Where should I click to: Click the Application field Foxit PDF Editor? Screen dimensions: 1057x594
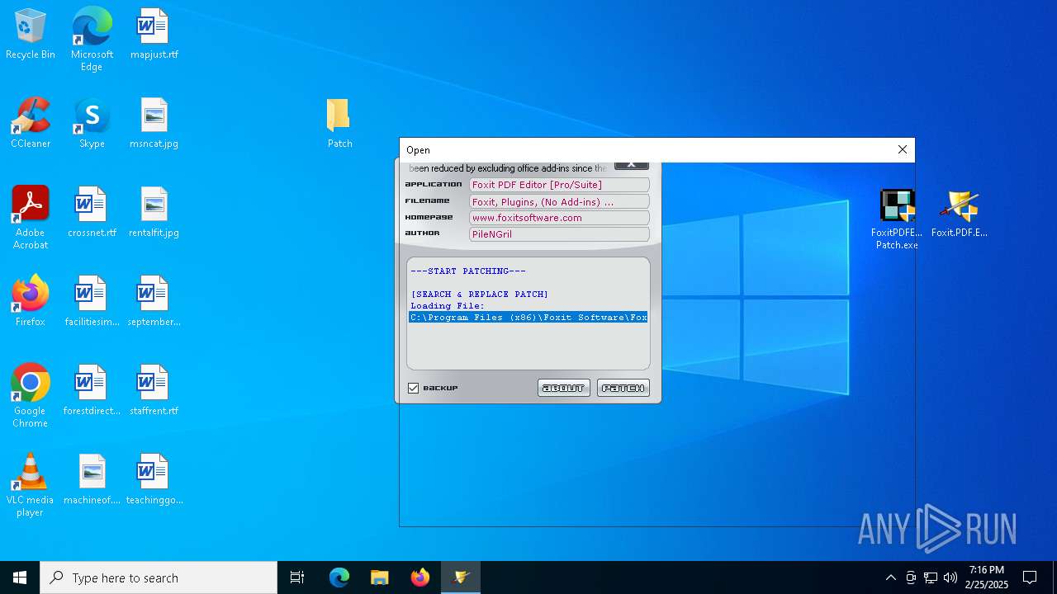tap(559, 185)
